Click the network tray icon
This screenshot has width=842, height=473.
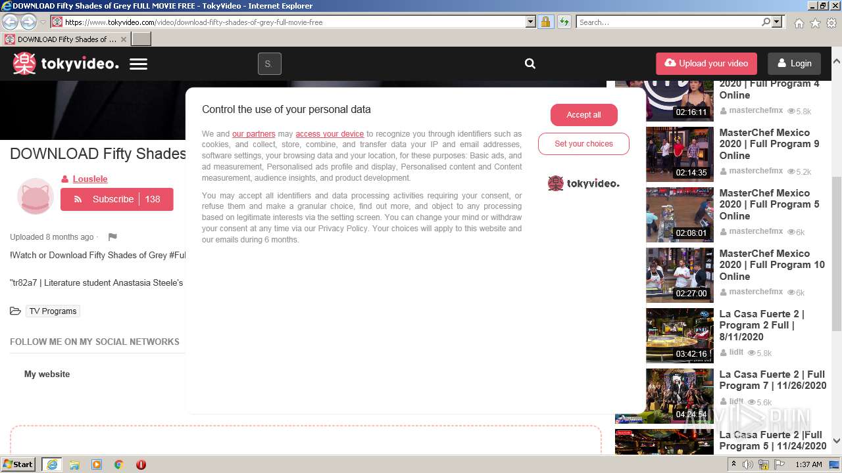764,464
